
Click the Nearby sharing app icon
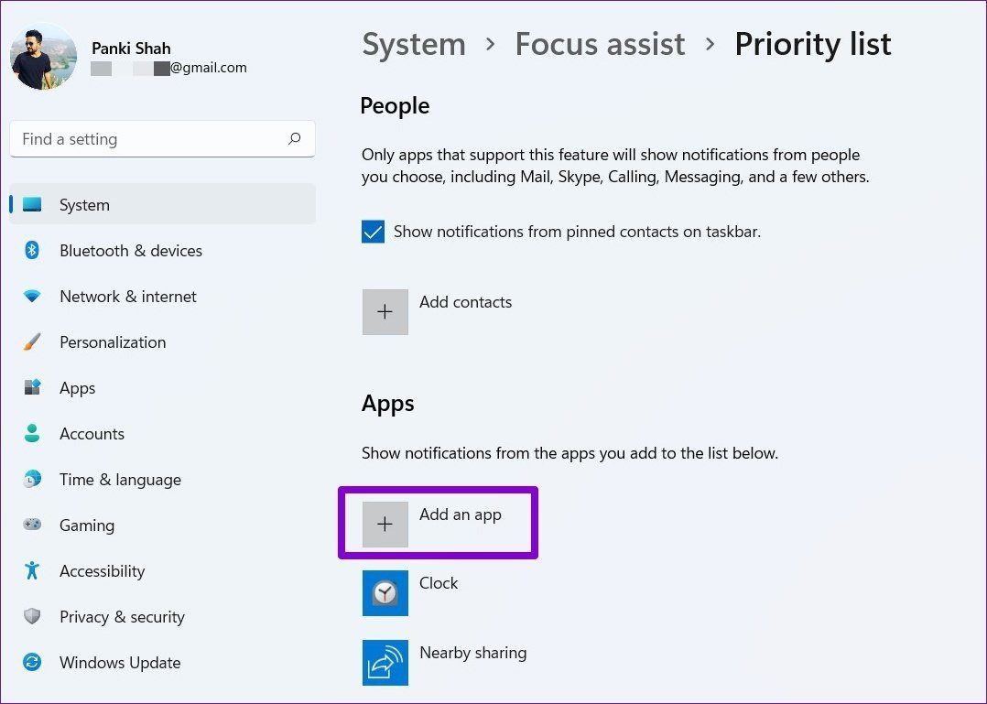click(x=385, y=663)
